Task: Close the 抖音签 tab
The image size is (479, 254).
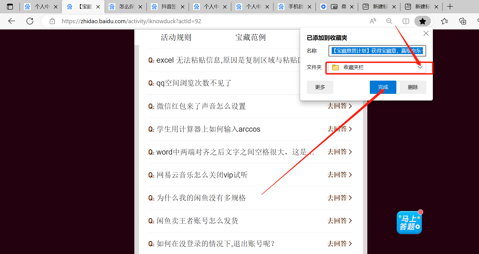Action: pos(183,7)
